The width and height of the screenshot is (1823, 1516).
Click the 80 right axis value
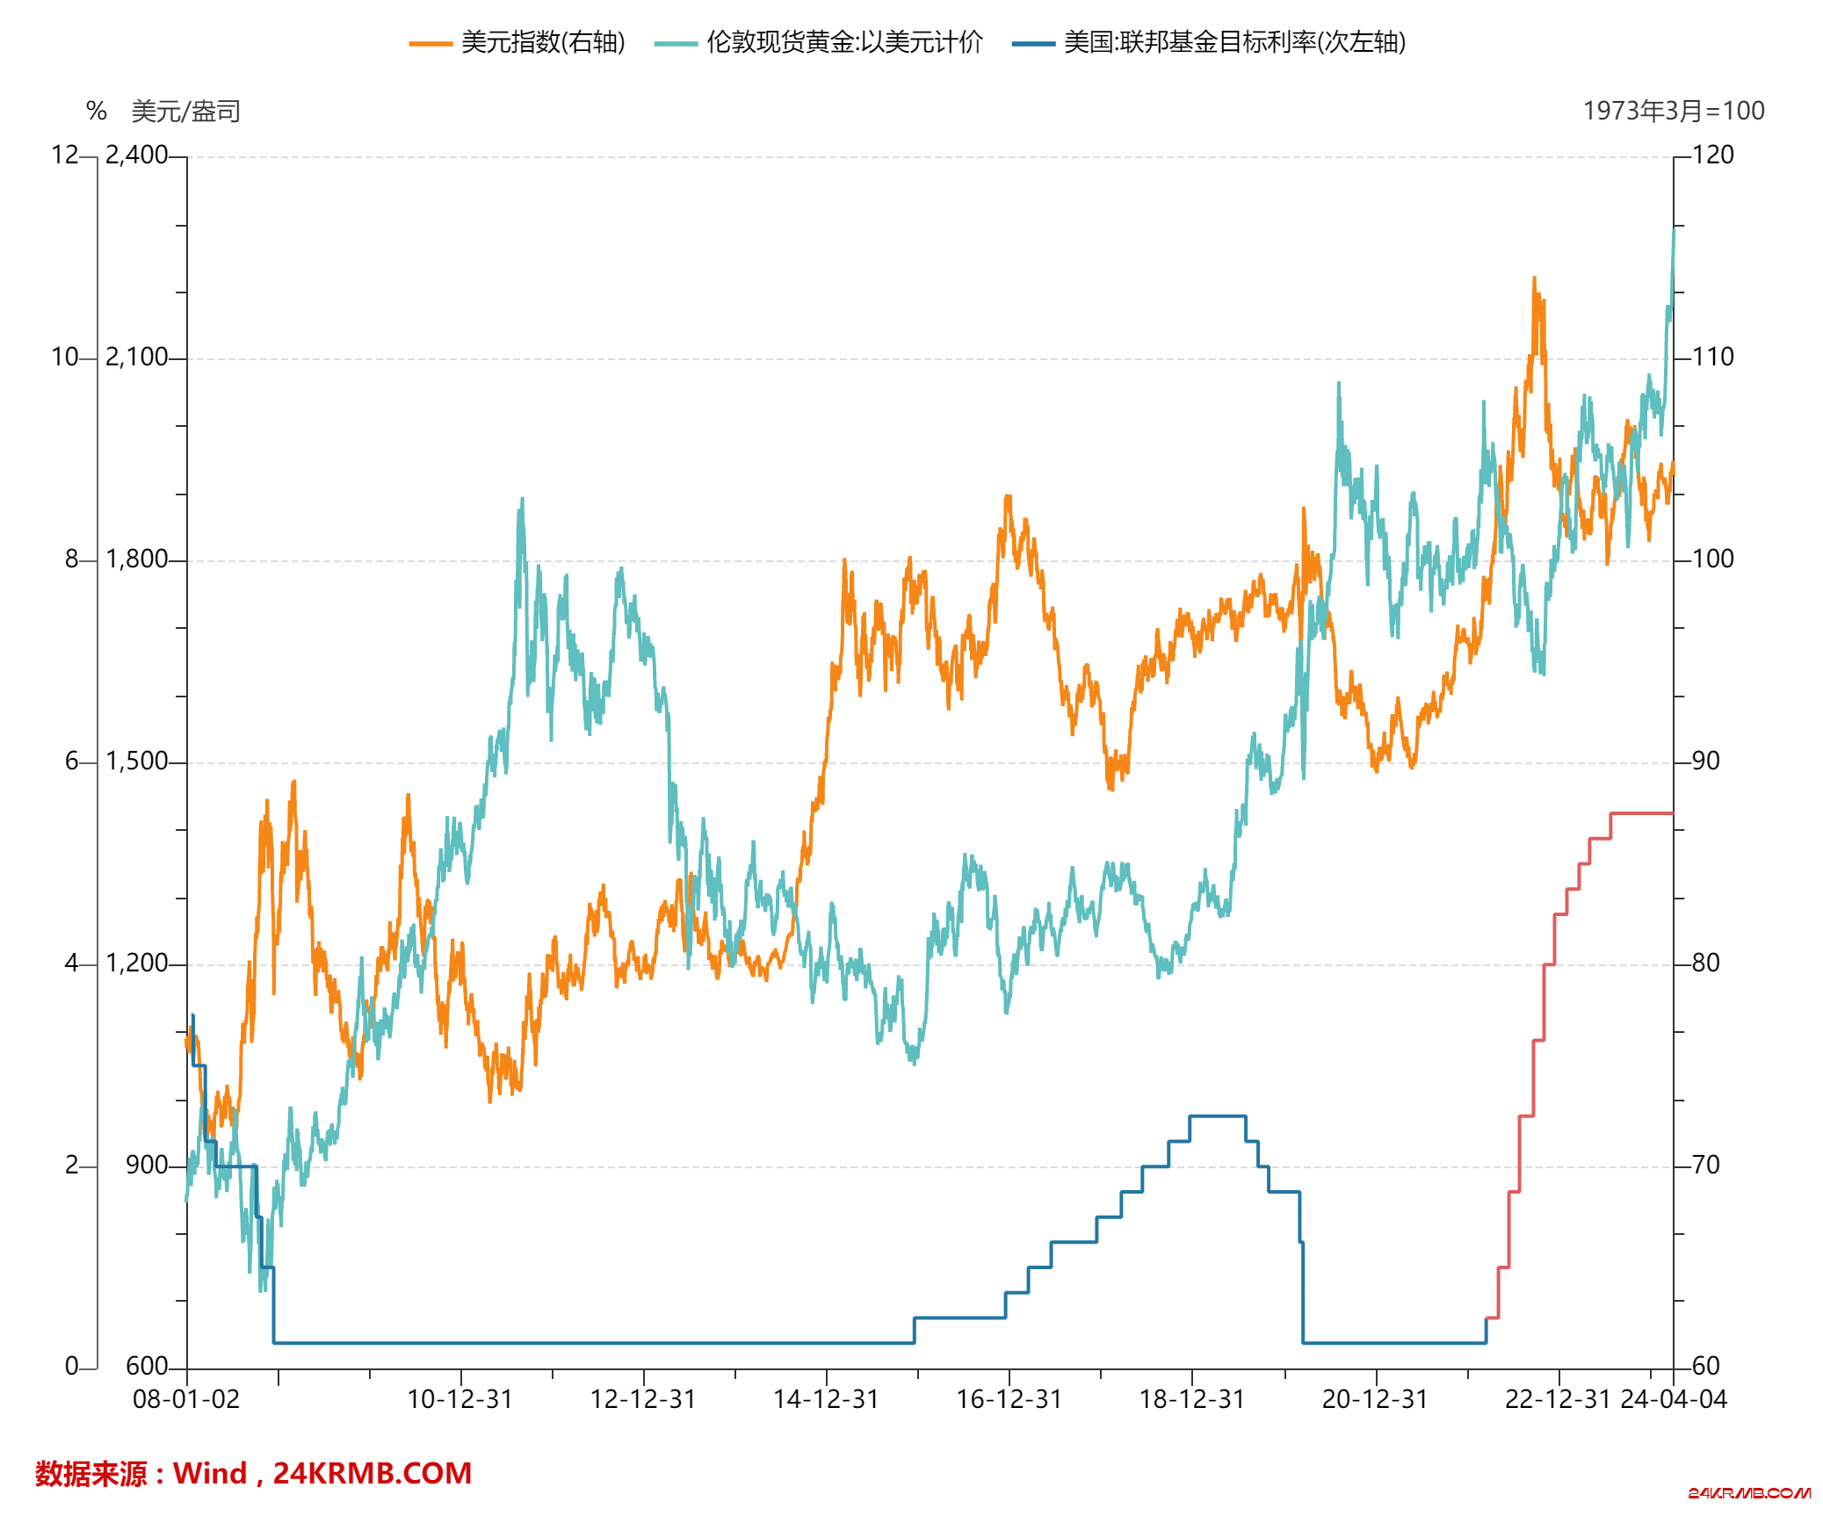tap(1705, 964)
